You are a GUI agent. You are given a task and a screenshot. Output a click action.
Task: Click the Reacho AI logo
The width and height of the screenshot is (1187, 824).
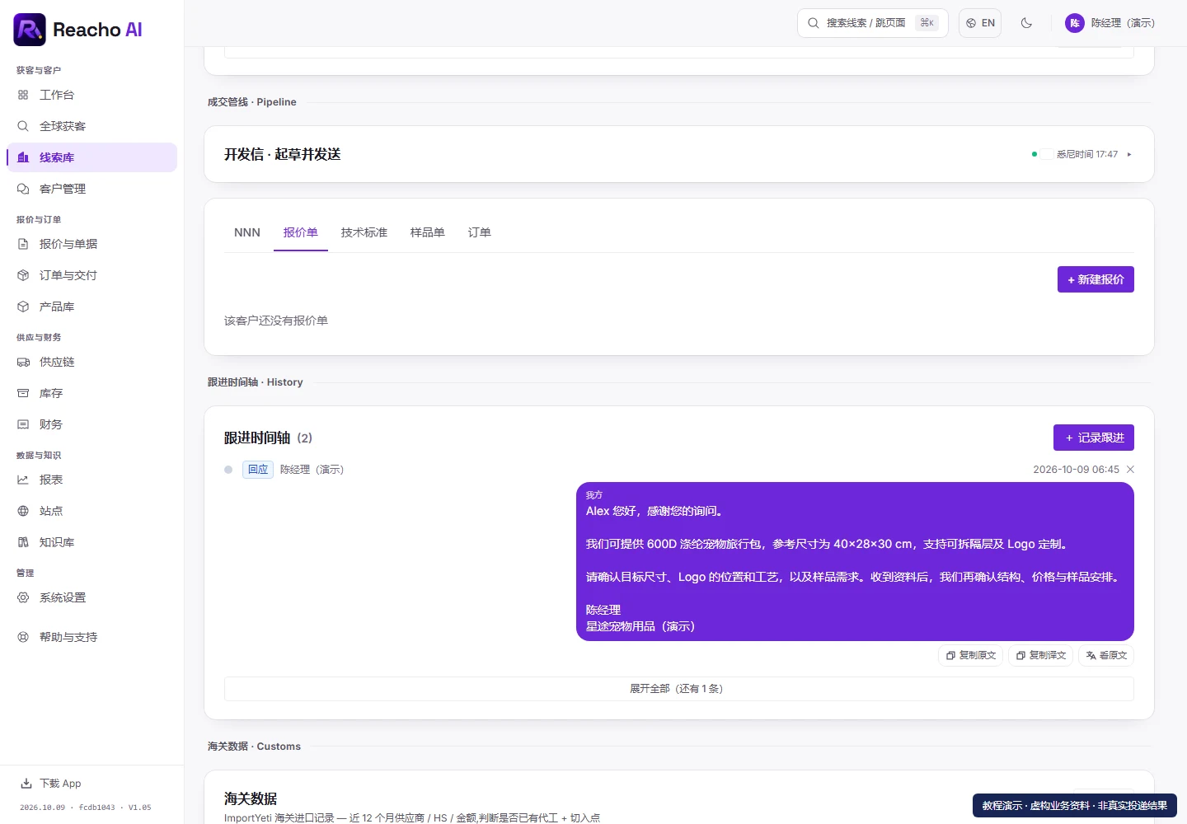pos(77,30)
